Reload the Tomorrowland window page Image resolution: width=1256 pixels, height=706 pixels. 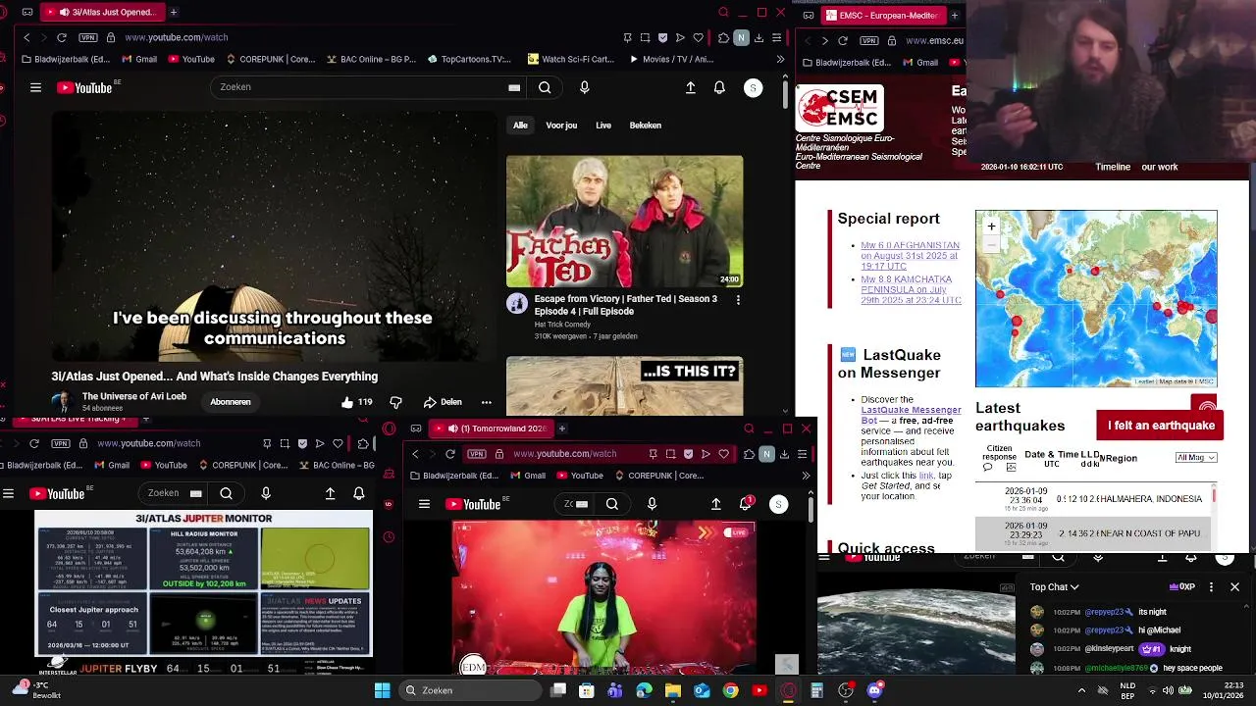449,454
